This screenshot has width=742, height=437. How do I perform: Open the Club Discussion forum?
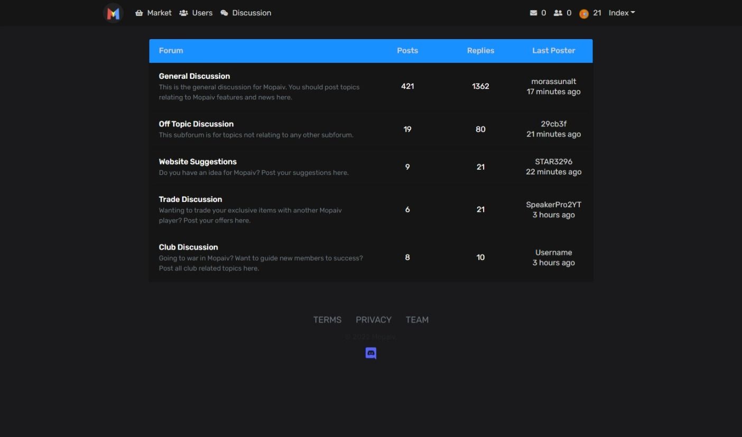click(x=188, y=247)
